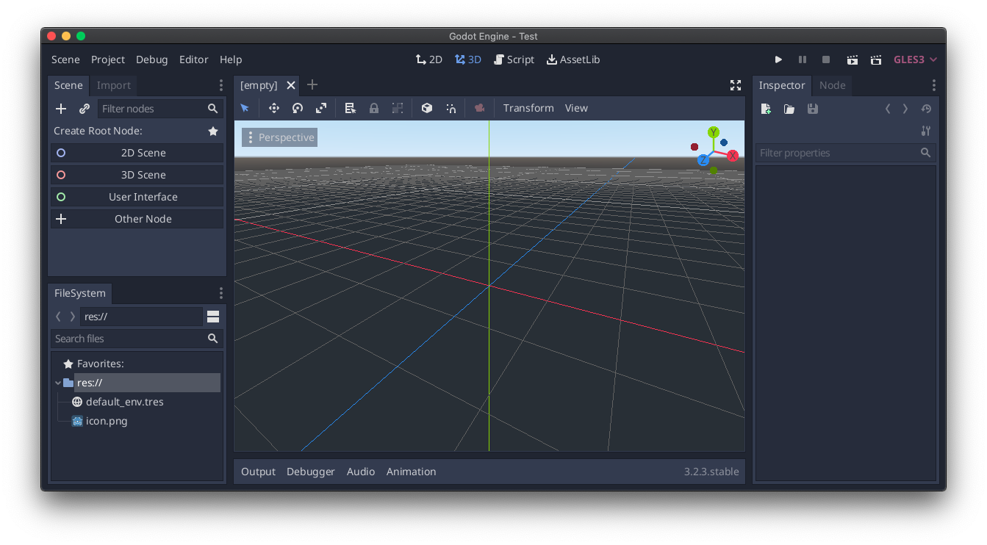Open the viewport View menu
Image resolution: width=987 pixels, height=545 pixels.
(576, 108)
